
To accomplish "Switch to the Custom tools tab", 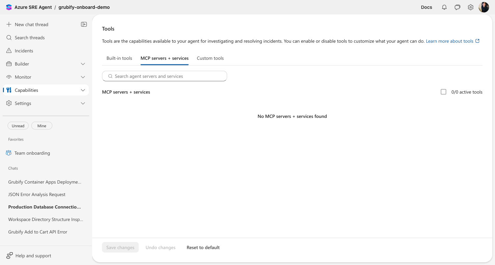I will [x=210, y=58].
